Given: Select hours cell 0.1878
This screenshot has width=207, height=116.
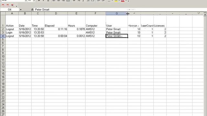Looking at the screenshot, I should click(x=76, y=29).
